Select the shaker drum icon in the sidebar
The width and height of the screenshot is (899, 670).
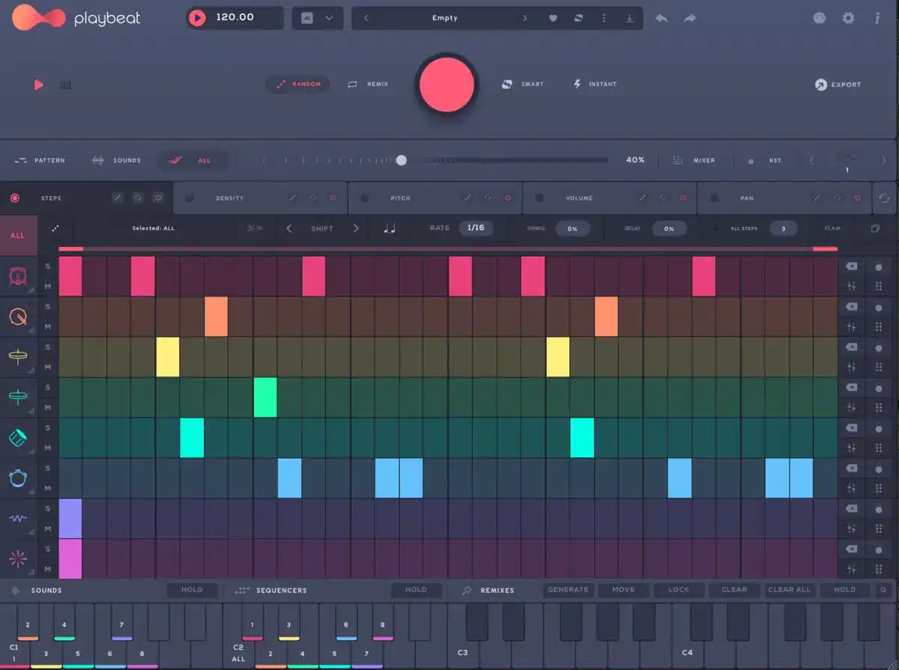[x=16, y=436]
